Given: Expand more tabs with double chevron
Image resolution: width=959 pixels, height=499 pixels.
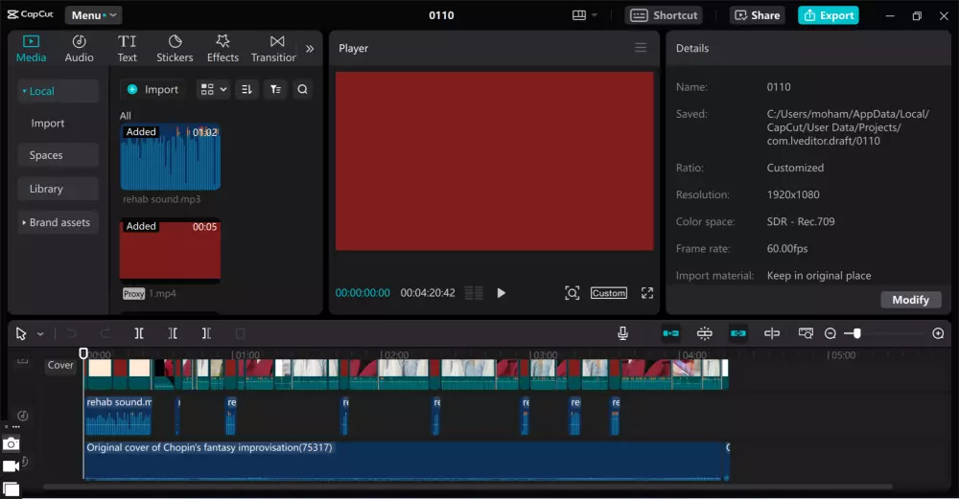Looking at the screenshot, I should (310, 48).
